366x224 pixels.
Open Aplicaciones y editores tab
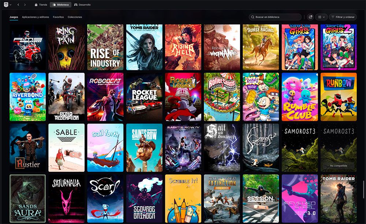point(36,17)
